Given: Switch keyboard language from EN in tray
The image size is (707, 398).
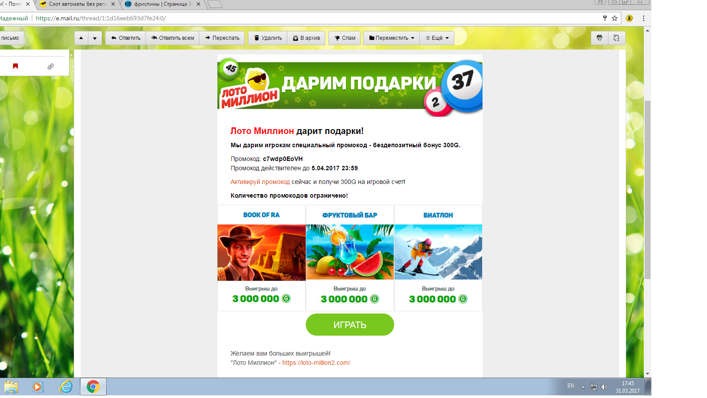Looking at the screenshot, I should click(571, 387).
